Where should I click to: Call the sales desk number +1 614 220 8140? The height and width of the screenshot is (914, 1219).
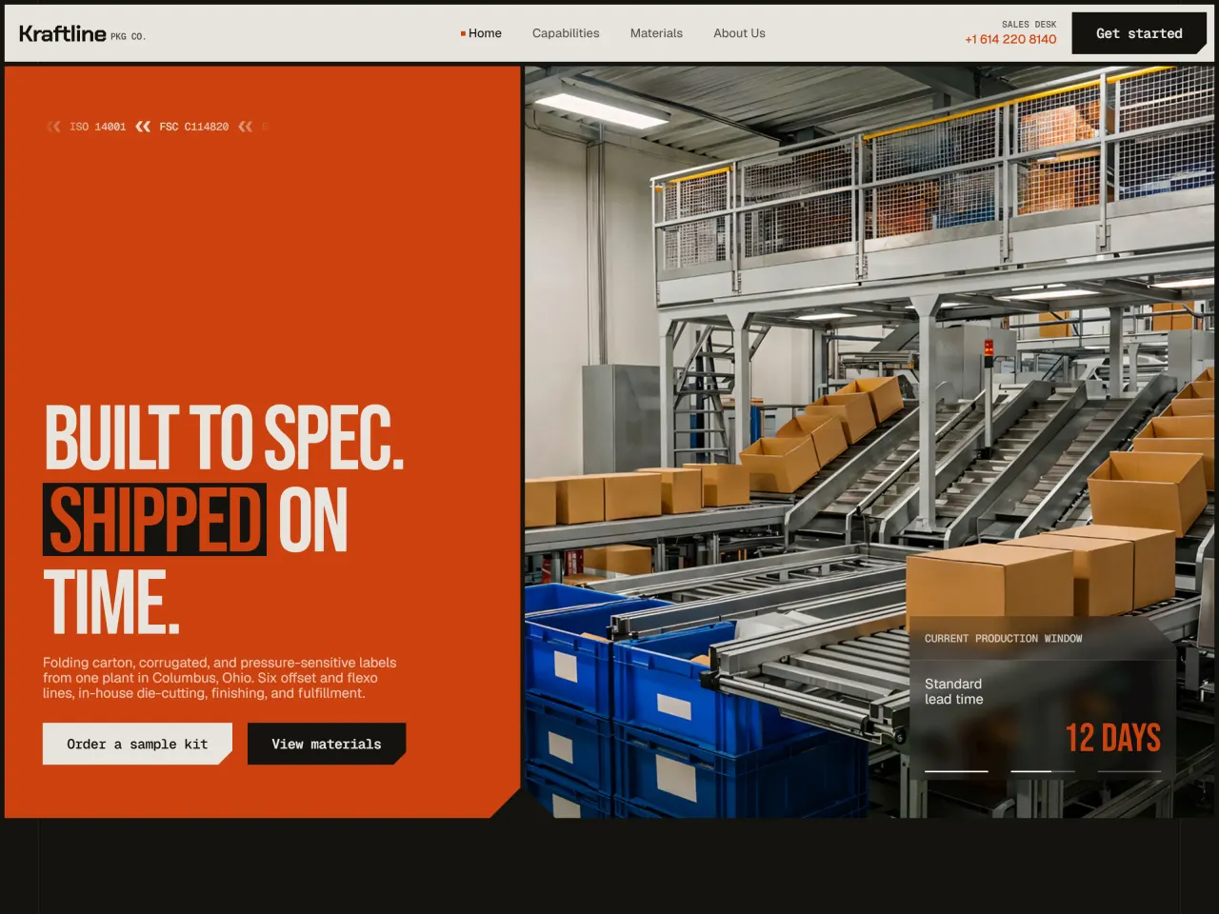click(x=1010, y=39)
